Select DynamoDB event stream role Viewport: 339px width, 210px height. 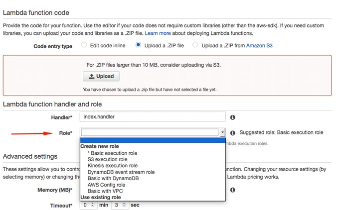[x=121, y=172]
